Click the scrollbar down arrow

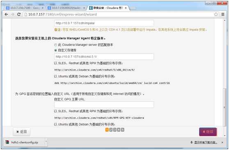click(x=224, y=136)
